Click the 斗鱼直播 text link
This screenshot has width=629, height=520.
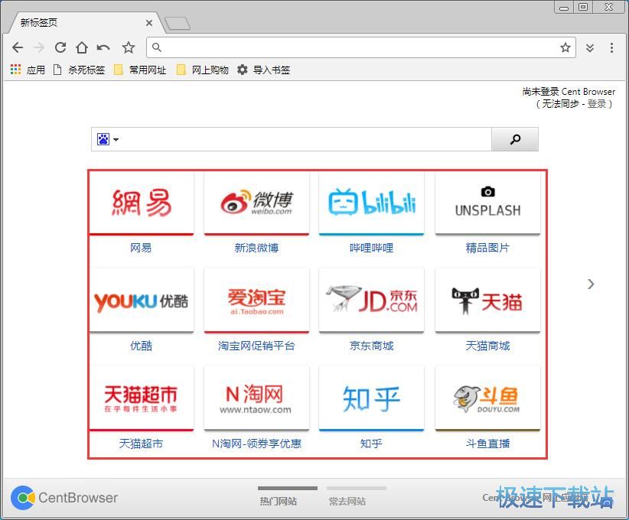coord(487,444)
